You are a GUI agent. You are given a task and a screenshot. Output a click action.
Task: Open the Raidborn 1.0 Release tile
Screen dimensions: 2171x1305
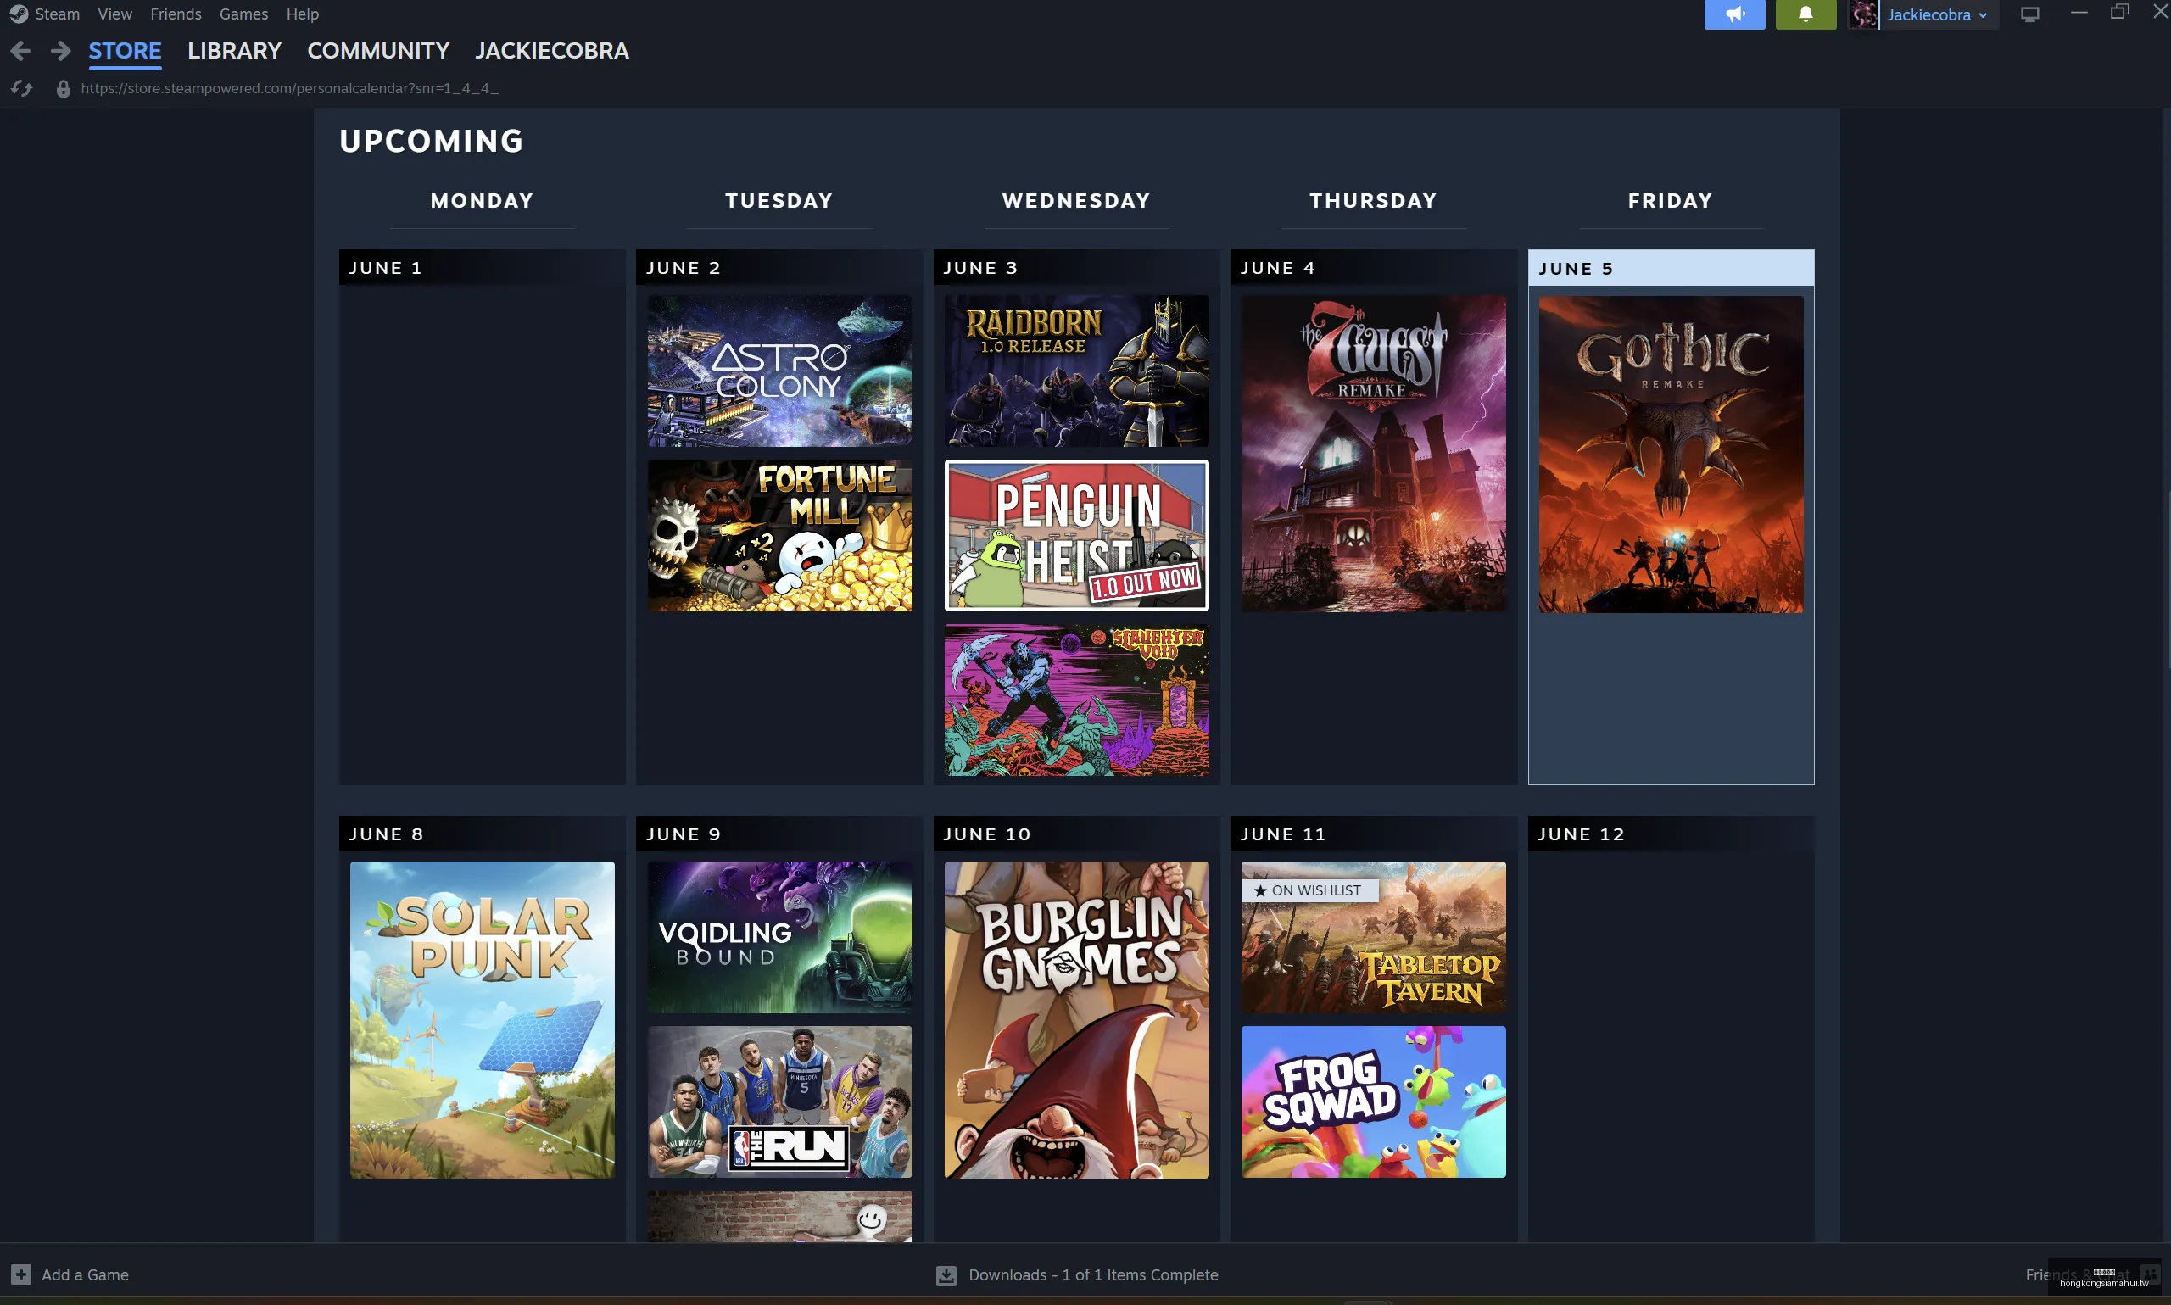(x=1076, y=371)
